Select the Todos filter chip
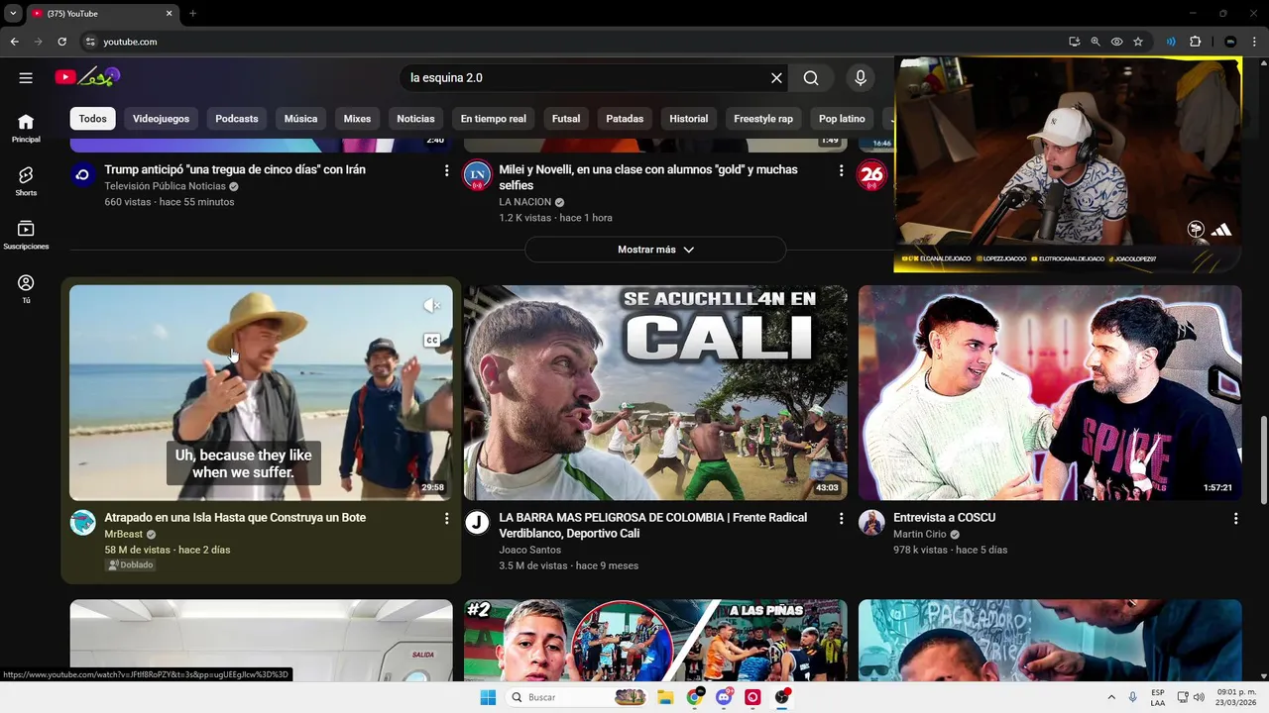 click(93, 119)
